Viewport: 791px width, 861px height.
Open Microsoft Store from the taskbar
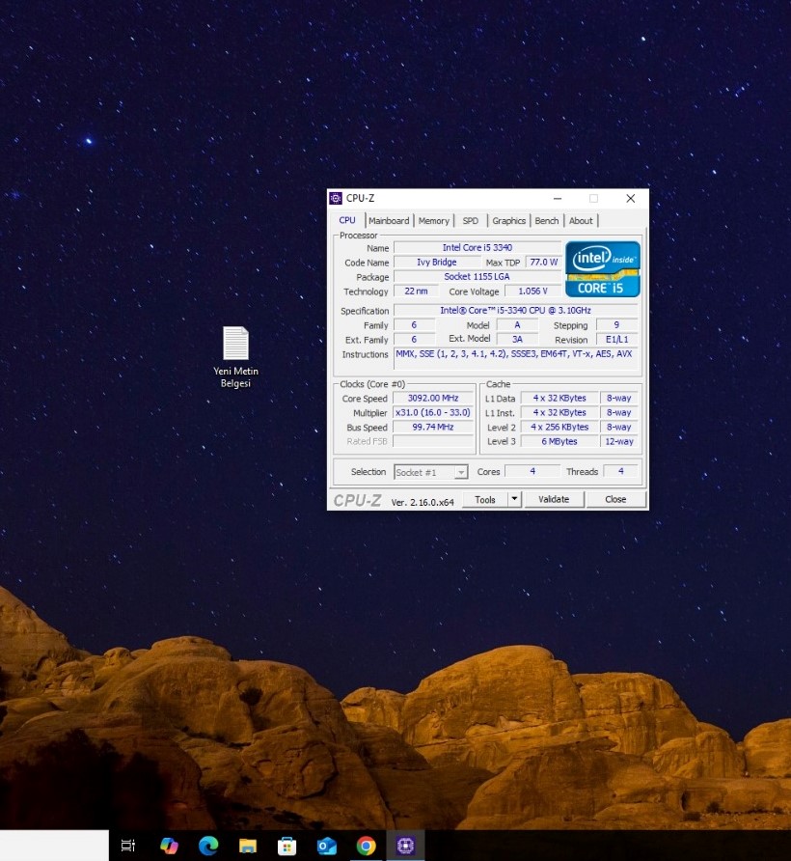point(286,846)
